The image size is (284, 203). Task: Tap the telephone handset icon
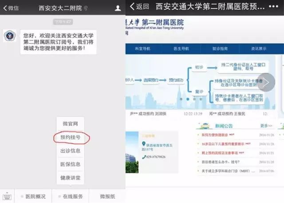(144, 157)
